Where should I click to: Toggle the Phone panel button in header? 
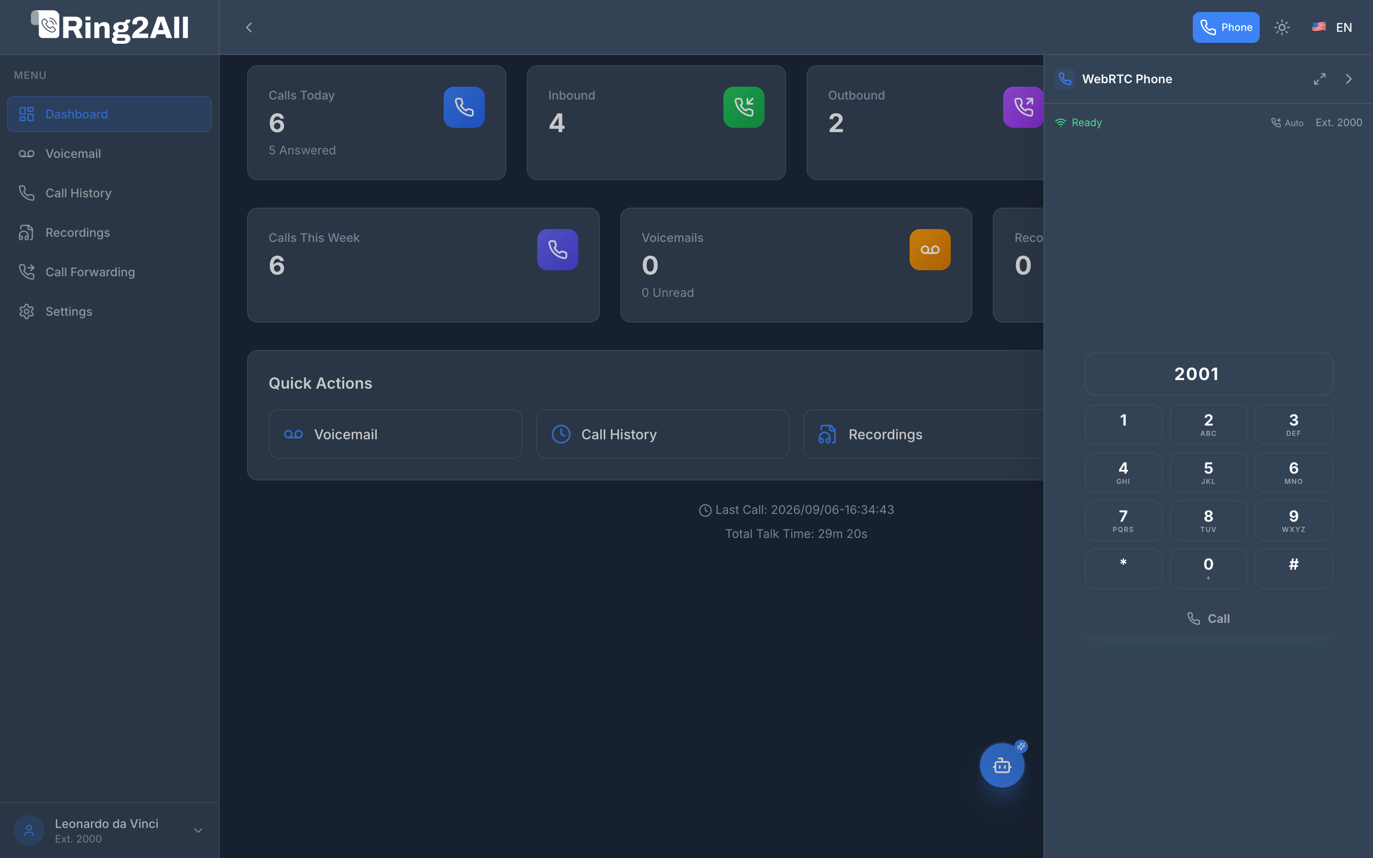(x=1225, y=27)
